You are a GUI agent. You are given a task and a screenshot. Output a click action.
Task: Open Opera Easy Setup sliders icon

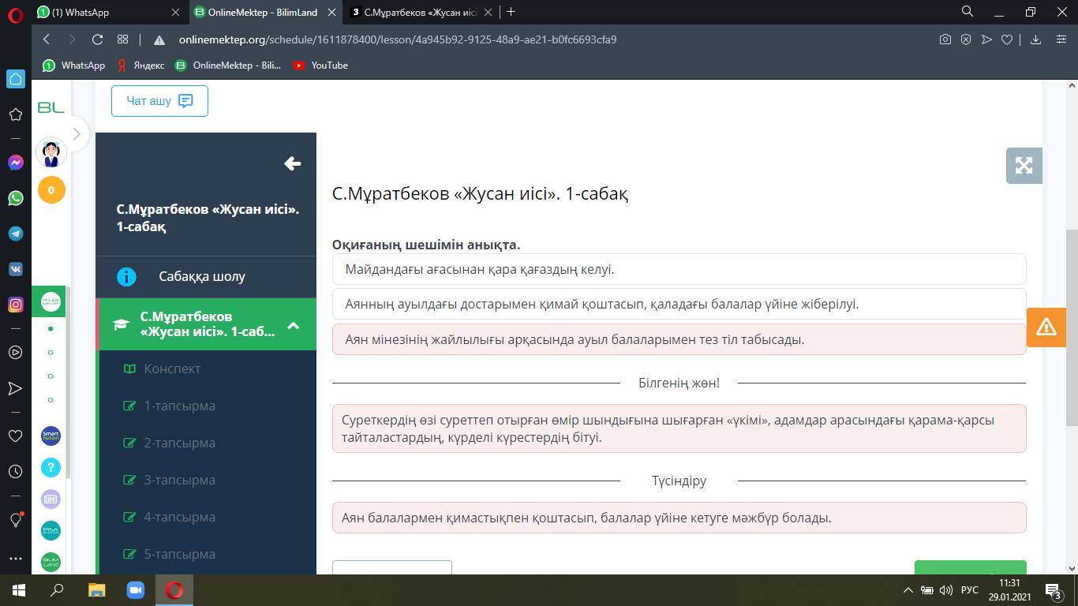tap(1061, 39)
